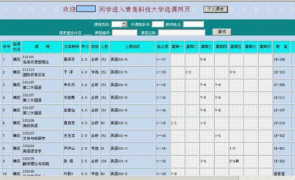Image resolution: width=295 pixels, height=180 pixels.
Task: Click teacher name 申永杰
Action: (x=69, y=85)
